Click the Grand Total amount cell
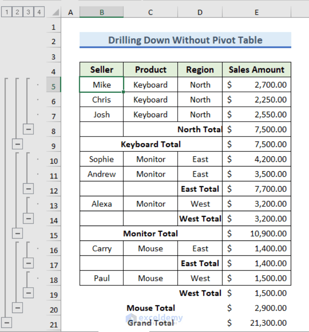Screen dimensions: 309x332 (257, 323)
